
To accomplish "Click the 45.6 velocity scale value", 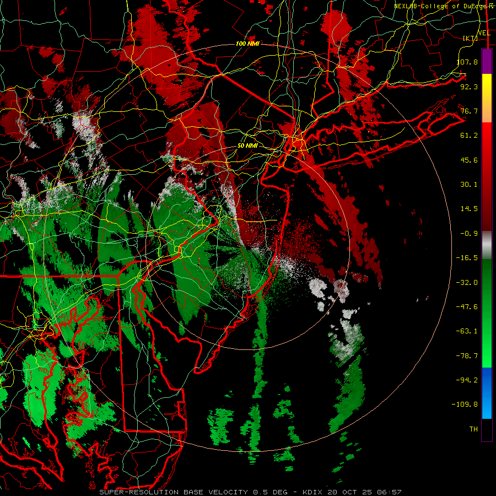I will point(470,160).
